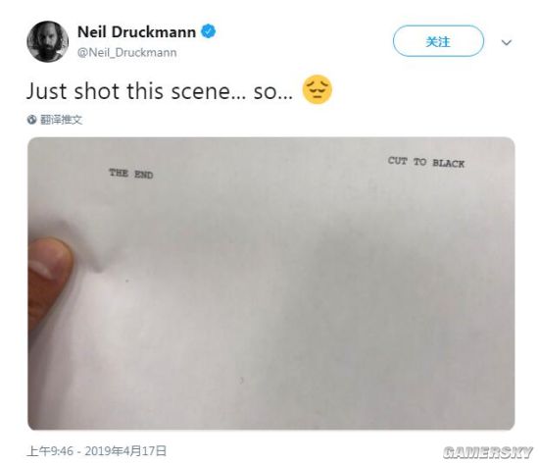
Task: Click the globe icon beside 翻译推文
Action: click(31, 120)
